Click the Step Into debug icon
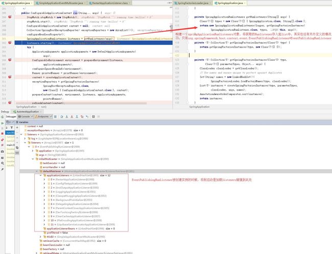The width and height of the screenshot is (332, 254). [67, 117]
